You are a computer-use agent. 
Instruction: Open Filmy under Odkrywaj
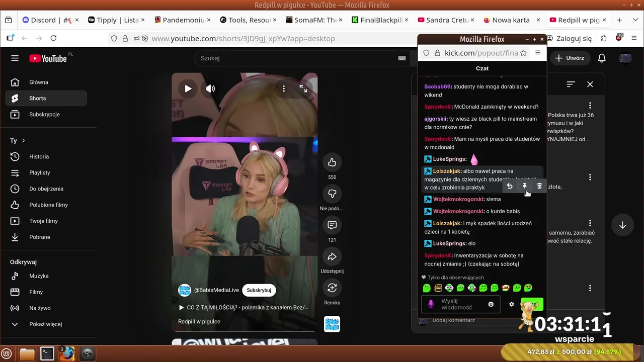point(46,292)
